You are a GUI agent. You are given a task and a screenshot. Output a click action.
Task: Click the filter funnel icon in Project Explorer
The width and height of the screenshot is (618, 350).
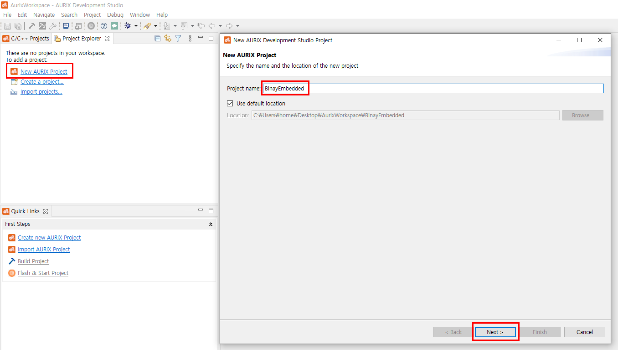pyautogui.click(x=178, y=39)
